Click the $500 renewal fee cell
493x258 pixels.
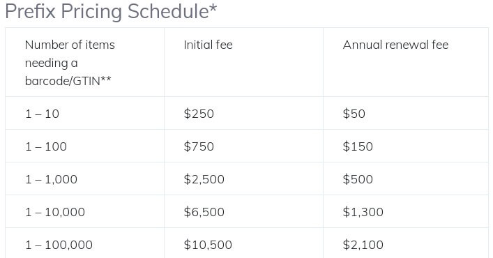click(x=406, y=179)
